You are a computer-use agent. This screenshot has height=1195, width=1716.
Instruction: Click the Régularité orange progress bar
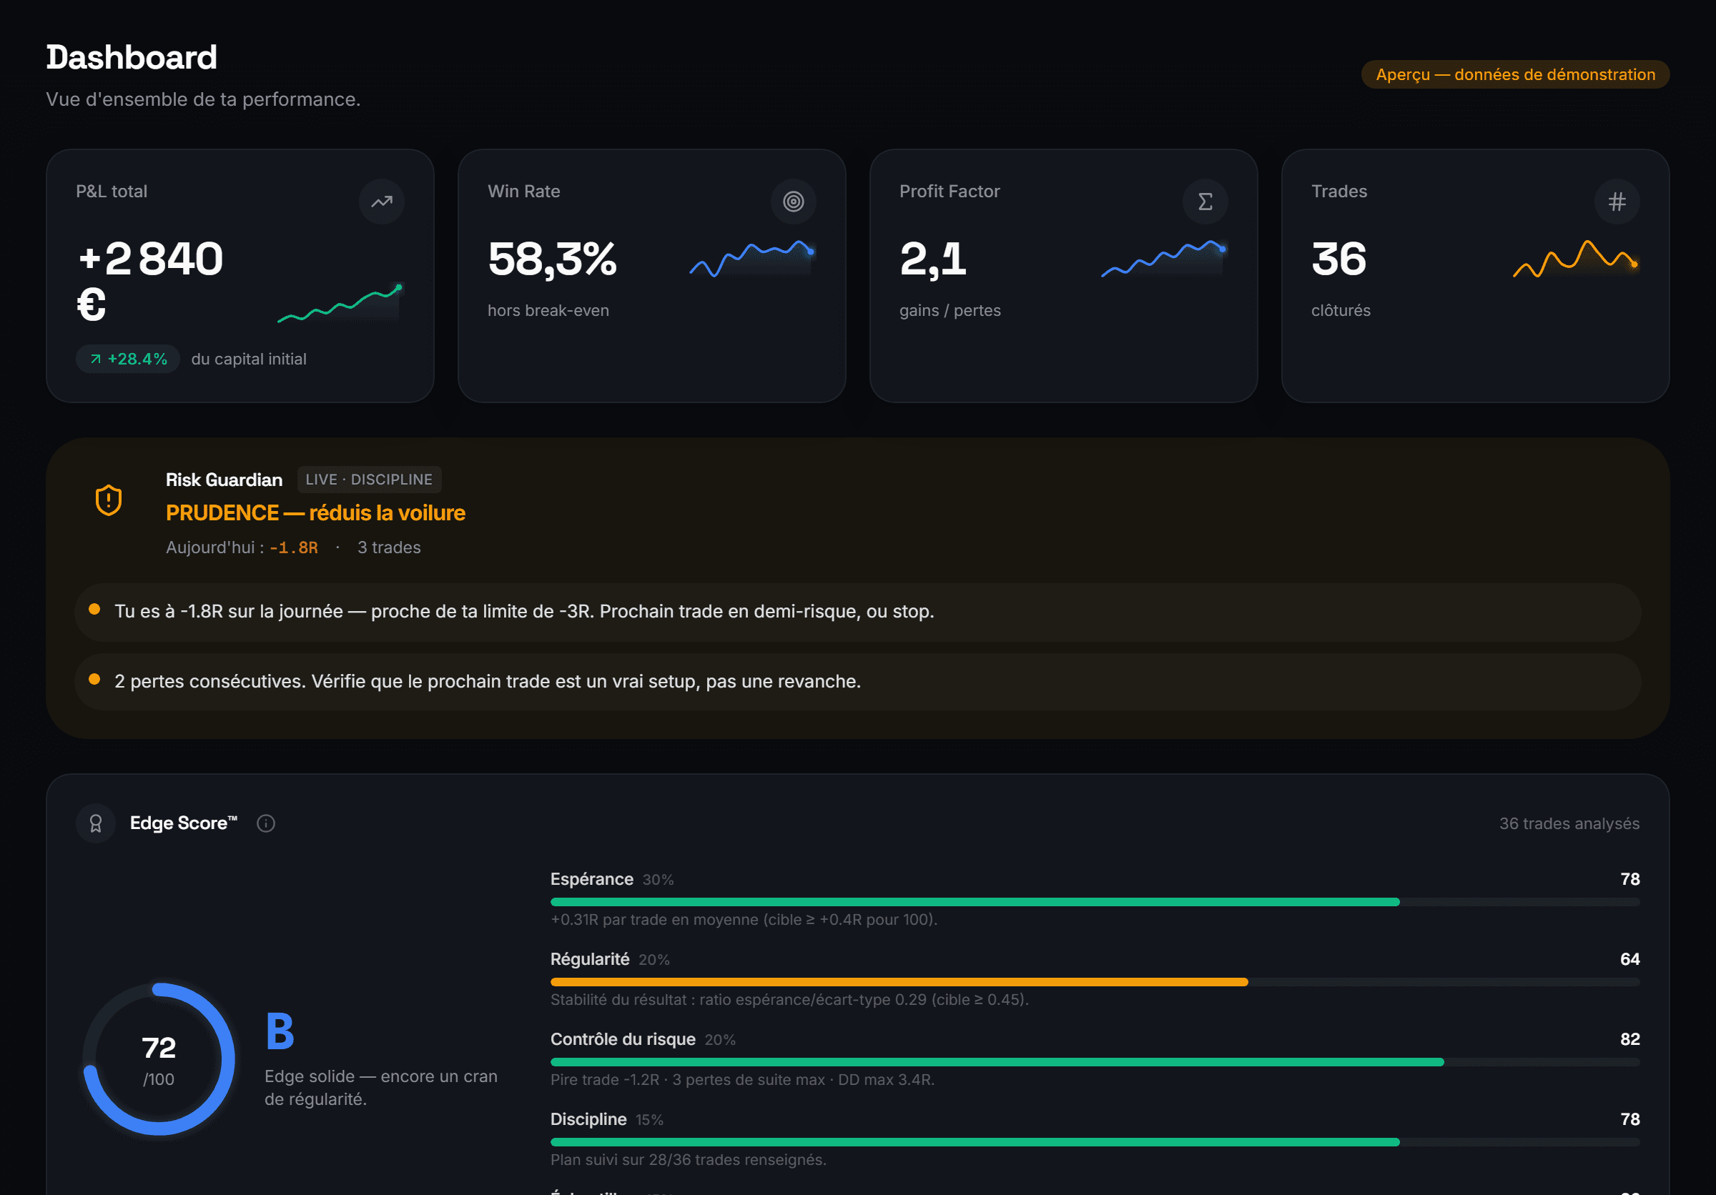(x=1095, y=982)
